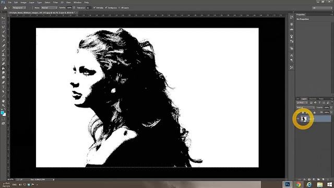Open Chrome from the taskbar

click(x=298, y=184)
